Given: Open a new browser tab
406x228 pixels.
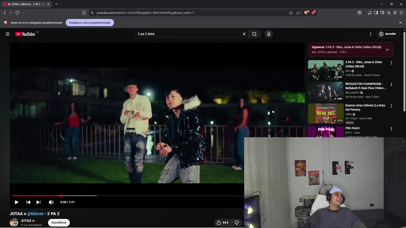Looking at the screenshot, I should 56,4.
